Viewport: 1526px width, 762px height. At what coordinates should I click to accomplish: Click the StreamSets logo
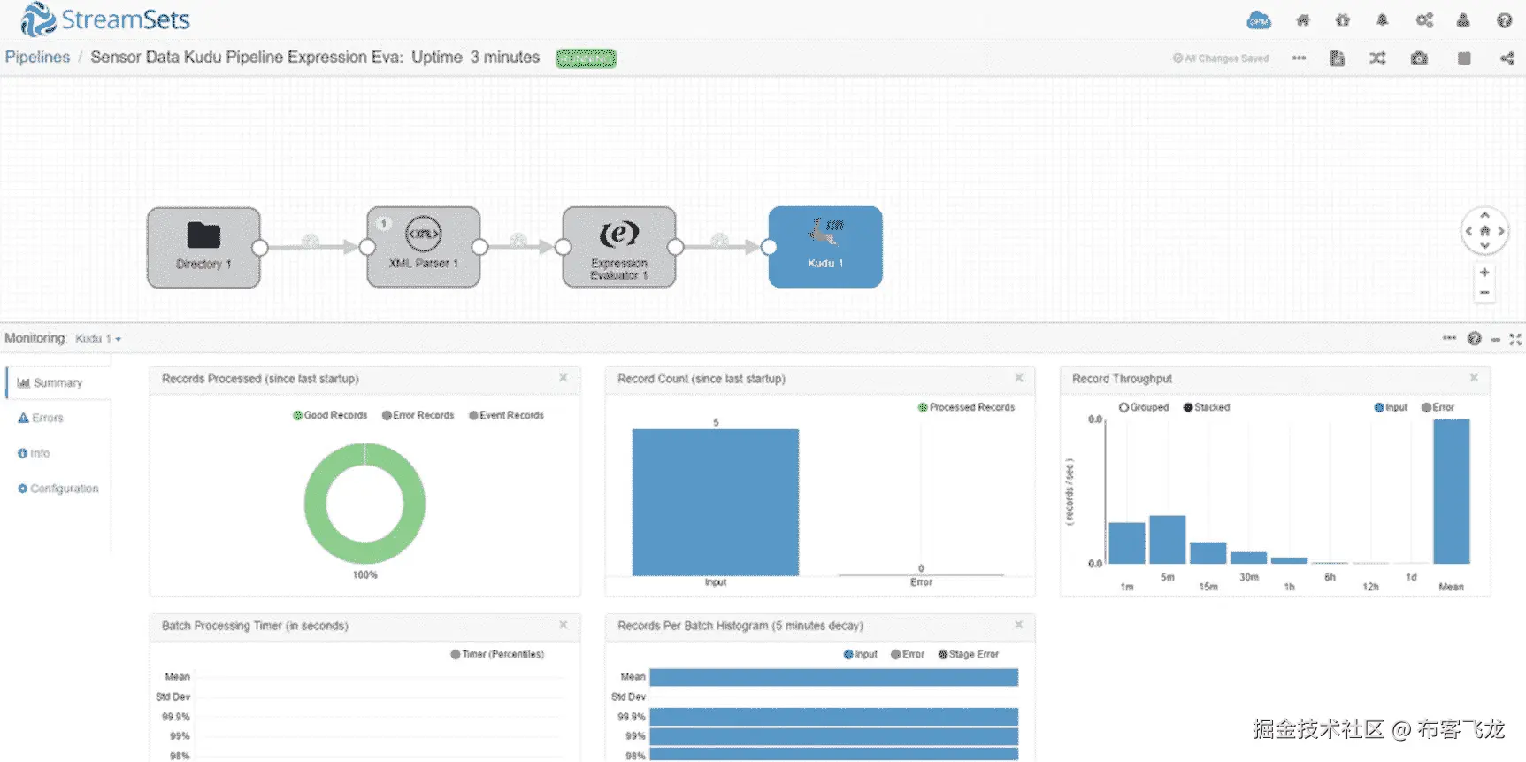pos(105,19)
